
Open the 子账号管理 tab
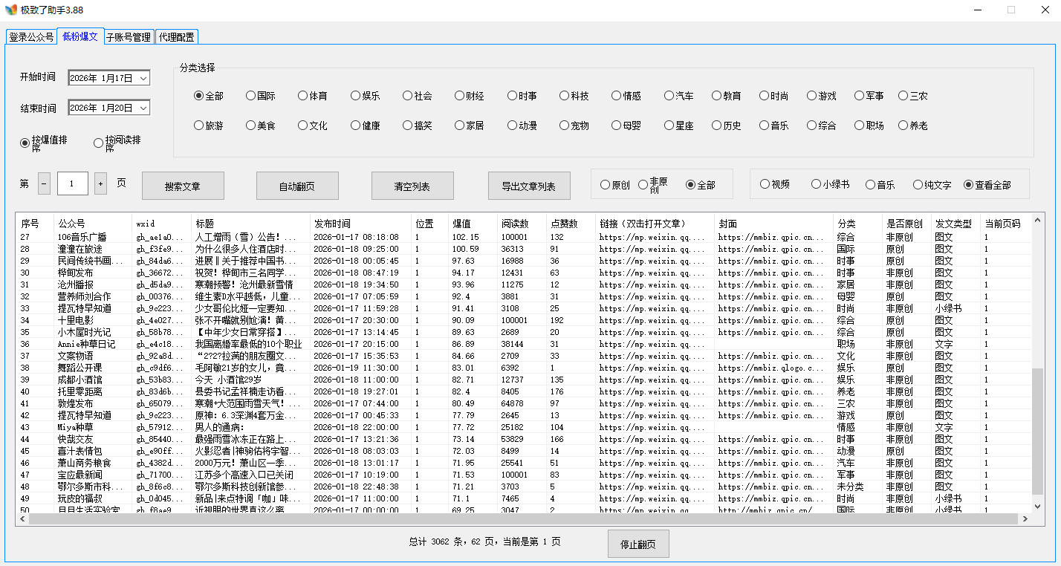pos(128,37)
